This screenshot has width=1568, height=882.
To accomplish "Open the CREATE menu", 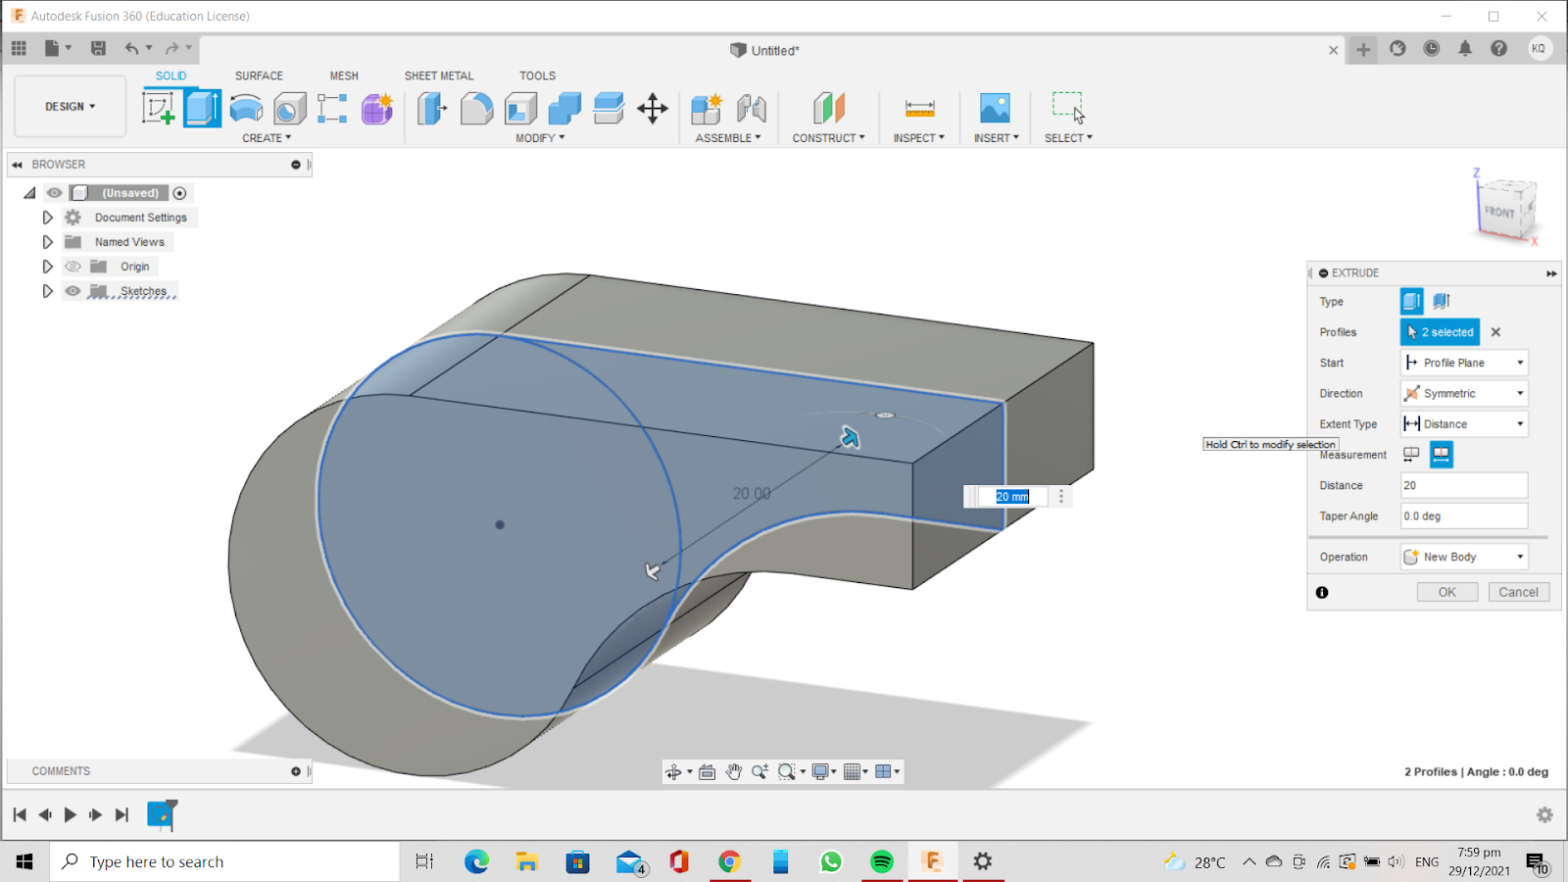I will [267, 138].
